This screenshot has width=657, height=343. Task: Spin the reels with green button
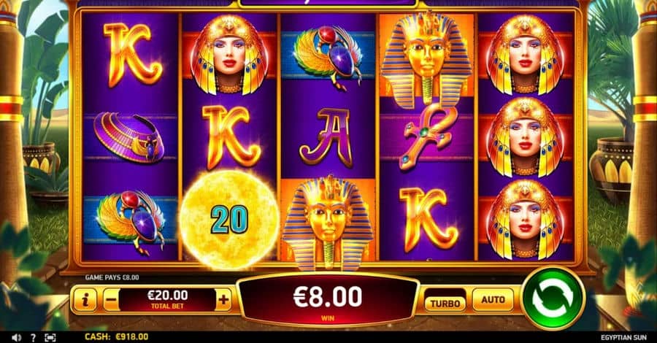[x=553, y=298]
